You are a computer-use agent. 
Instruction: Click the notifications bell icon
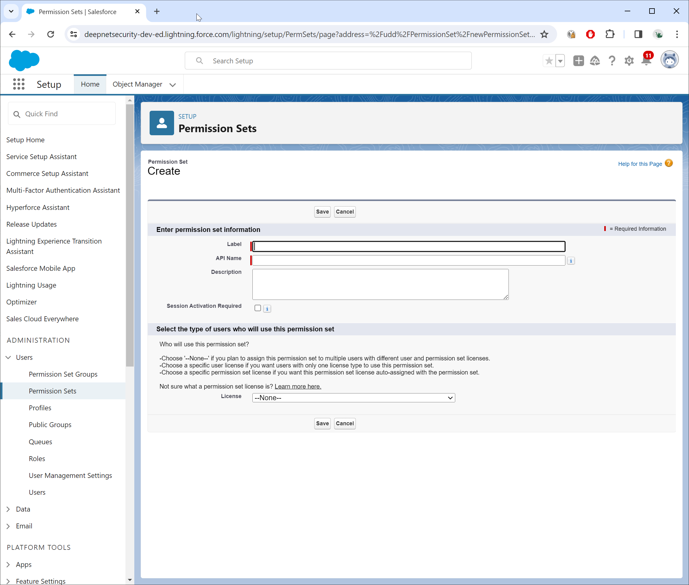(x=646, y=61)
